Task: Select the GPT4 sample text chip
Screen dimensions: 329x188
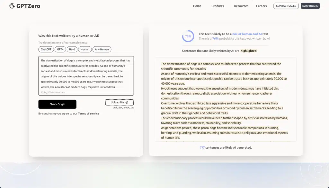Action: (x=60, y=49)
